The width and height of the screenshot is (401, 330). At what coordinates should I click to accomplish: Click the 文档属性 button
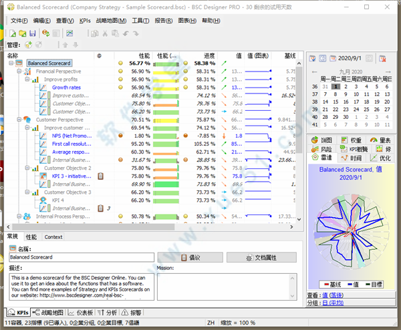[x=261, y=257]
